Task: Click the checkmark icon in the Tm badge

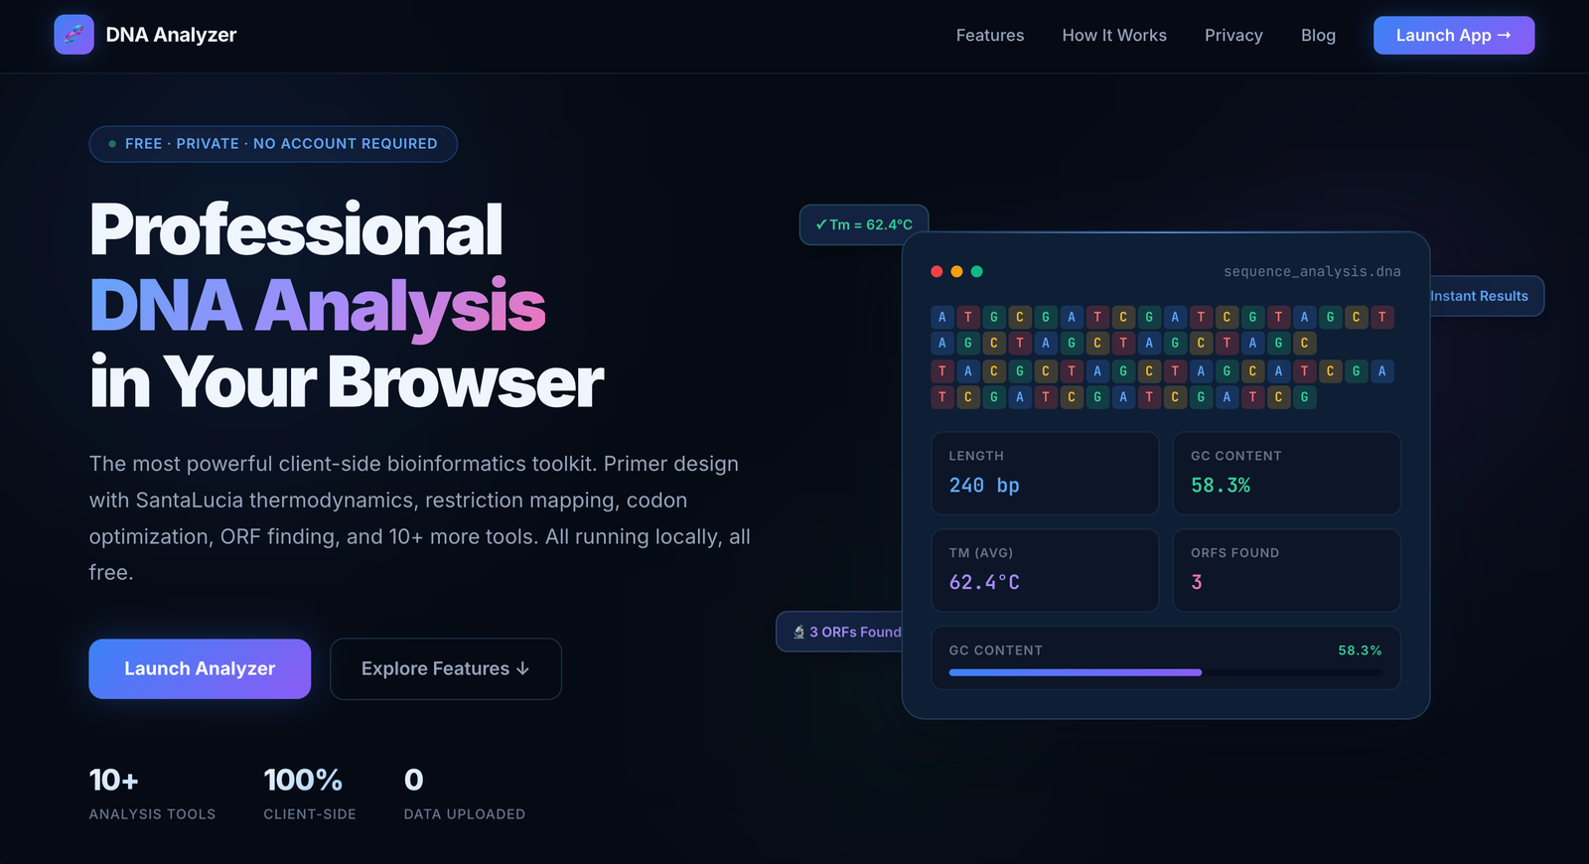Action: 821,224
